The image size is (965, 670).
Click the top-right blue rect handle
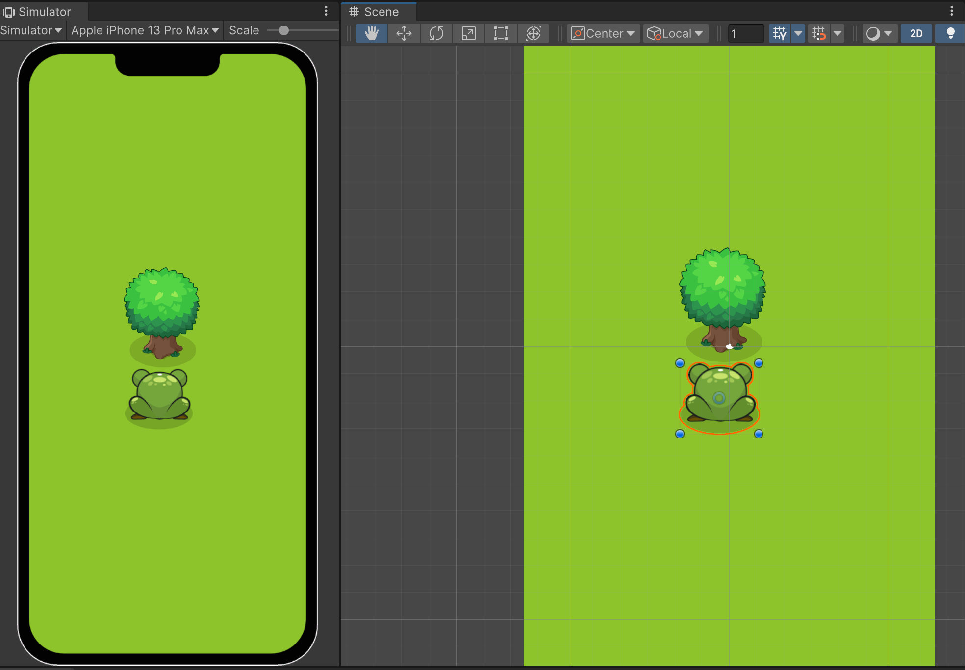point(759,363)
